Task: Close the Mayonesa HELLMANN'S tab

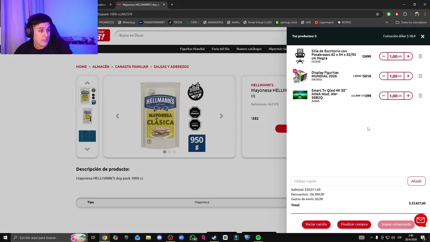Action: 164,5
